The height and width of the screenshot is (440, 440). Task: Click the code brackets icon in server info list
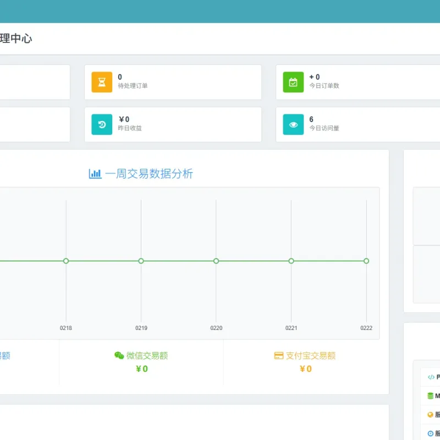[x=431, y=377]
